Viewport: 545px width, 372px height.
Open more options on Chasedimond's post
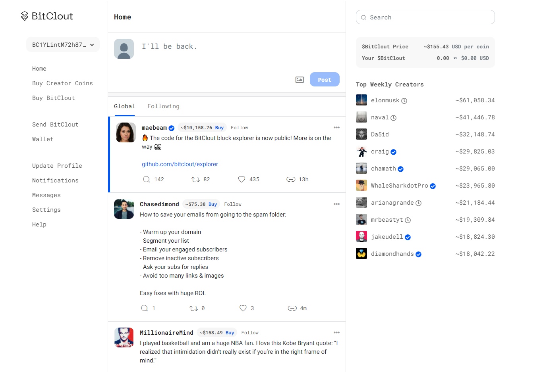(336, 204)
